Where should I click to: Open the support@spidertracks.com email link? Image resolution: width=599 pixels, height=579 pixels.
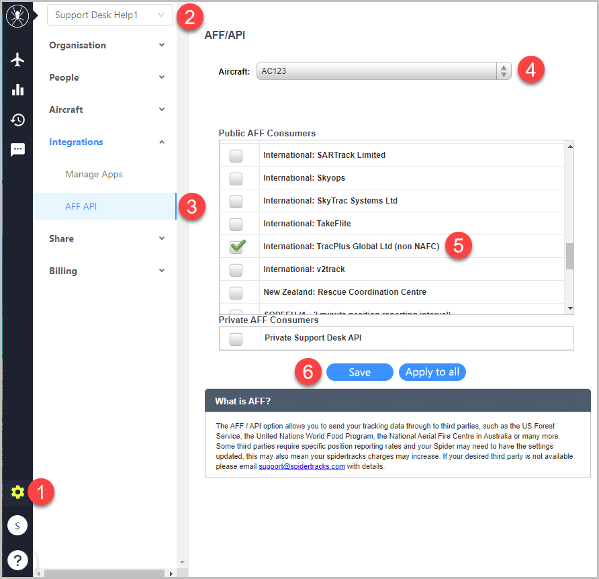pos(302,466)
